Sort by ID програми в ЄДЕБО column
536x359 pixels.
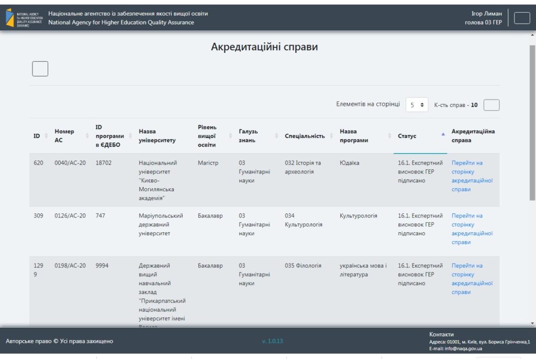click(x=111, y=136)
